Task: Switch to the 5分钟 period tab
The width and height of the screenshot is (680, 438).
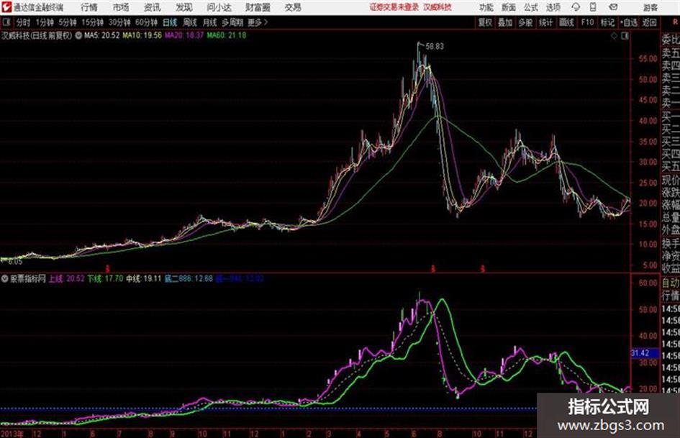Action: pyautogui.click(x=67, y=22)
